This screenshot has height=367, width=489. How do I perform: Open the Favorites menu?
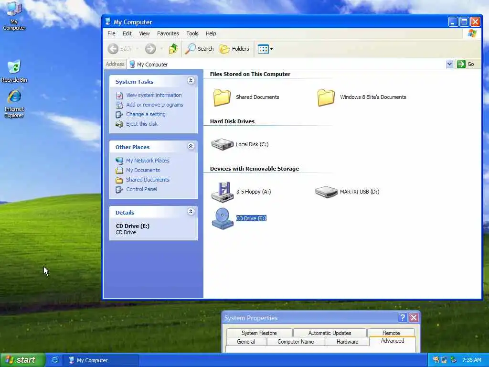click(168, 33)
